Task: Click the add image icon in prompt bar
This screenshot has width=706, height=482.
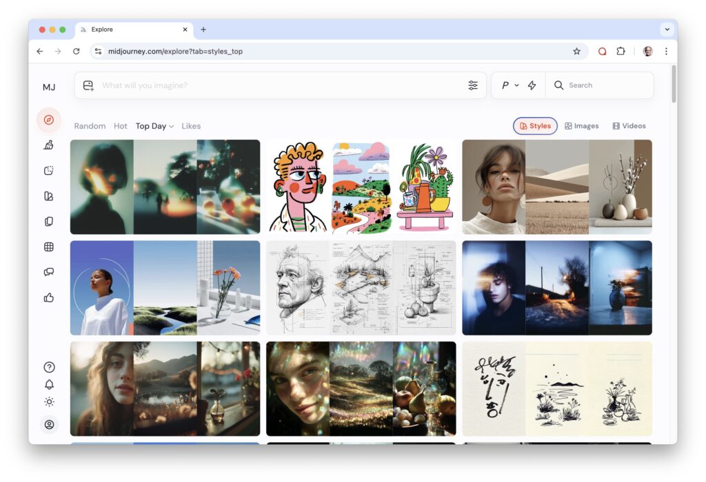Action: pyautogui.click(x=88, y=85)
